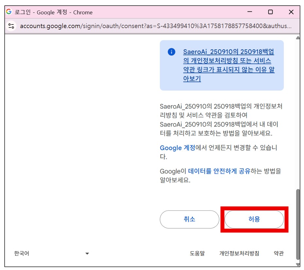
Task: Maximize the Chrome sign-in window
Action: tap(270, 12)
